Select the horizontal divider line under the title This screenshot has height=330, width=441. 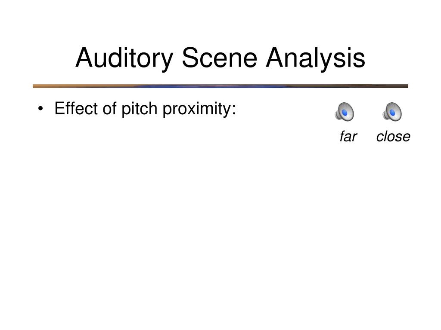point(220,86)
